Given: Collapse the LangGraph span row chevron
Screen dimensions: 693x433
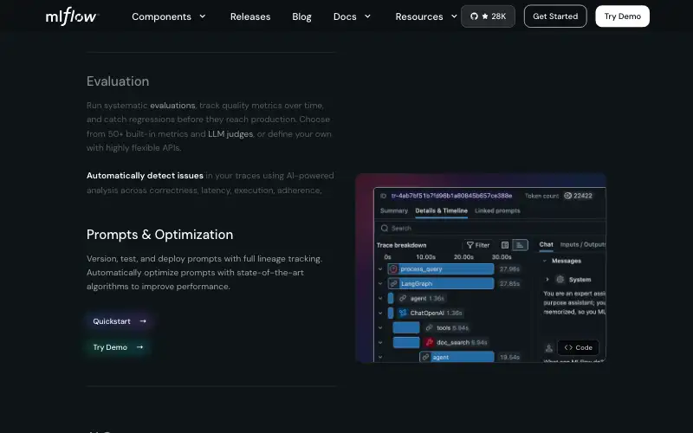Looking at the screenshot, I should click(x=380, y=283).
